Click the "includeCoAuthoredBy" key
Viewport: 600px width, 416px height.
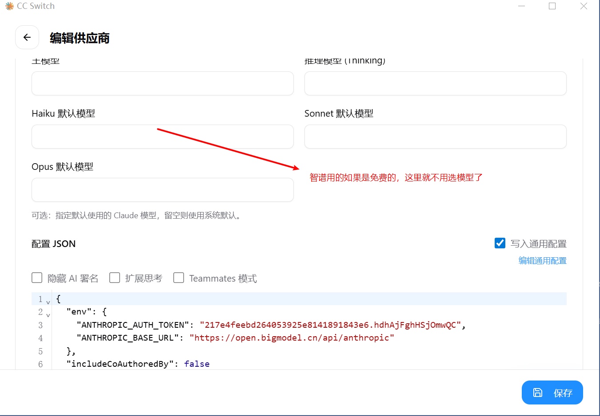[120, 364]
